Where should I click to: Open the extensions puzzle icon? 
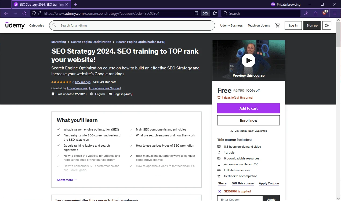coord(315,13)
